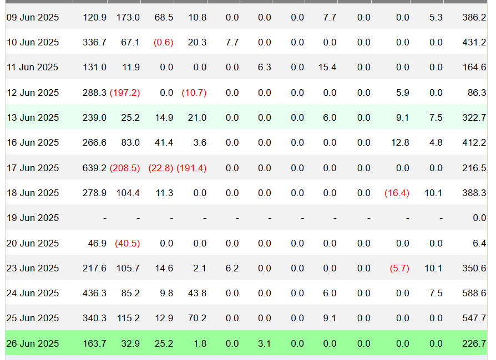Select the 23 Jun 2025 date cell
The image size is (496, 360).
coord(33,268)
